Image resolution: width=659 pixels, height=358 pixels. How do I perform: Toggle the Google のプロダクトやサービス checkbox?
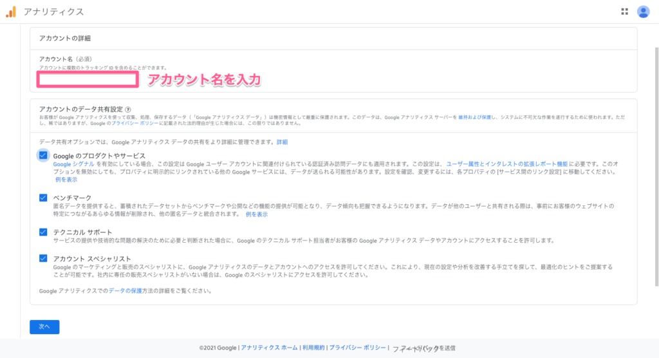click(43, 155)
